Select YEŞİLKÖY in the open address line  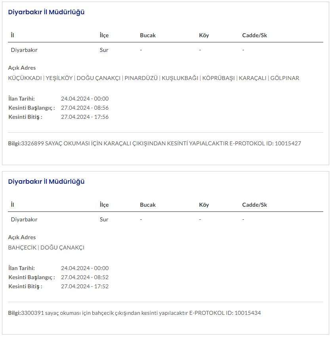click(59, 78)
